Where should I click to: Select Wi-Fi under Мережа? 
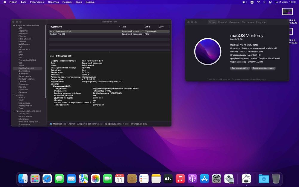[x=21, y=100]
